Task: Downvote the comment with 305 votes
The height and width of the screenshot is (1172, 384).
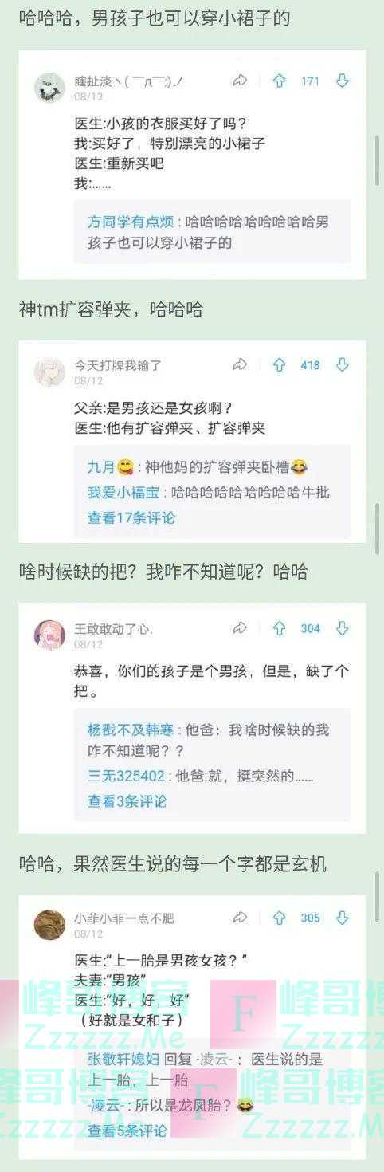Action: click(342, 918)
